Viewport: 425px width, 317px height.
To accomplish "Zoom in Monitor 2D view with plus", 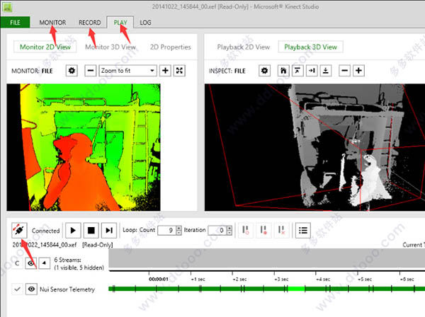I will [165, 71].
